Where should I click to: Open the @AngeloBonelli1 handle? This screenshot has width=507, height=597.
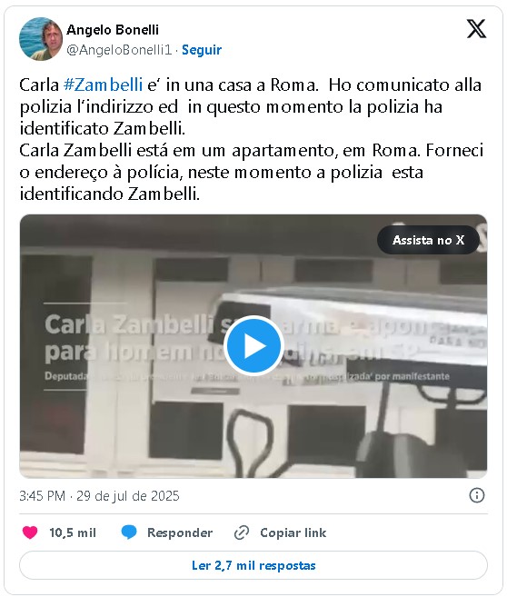point(119,50)
